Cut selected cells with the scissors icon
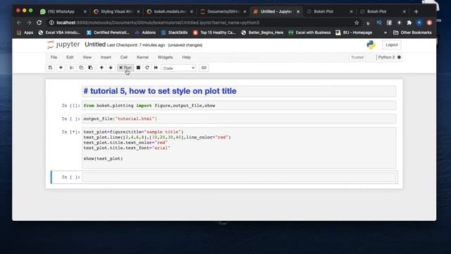Image resolution: width=451 pixels, height=254 pixels. point(71,68)
